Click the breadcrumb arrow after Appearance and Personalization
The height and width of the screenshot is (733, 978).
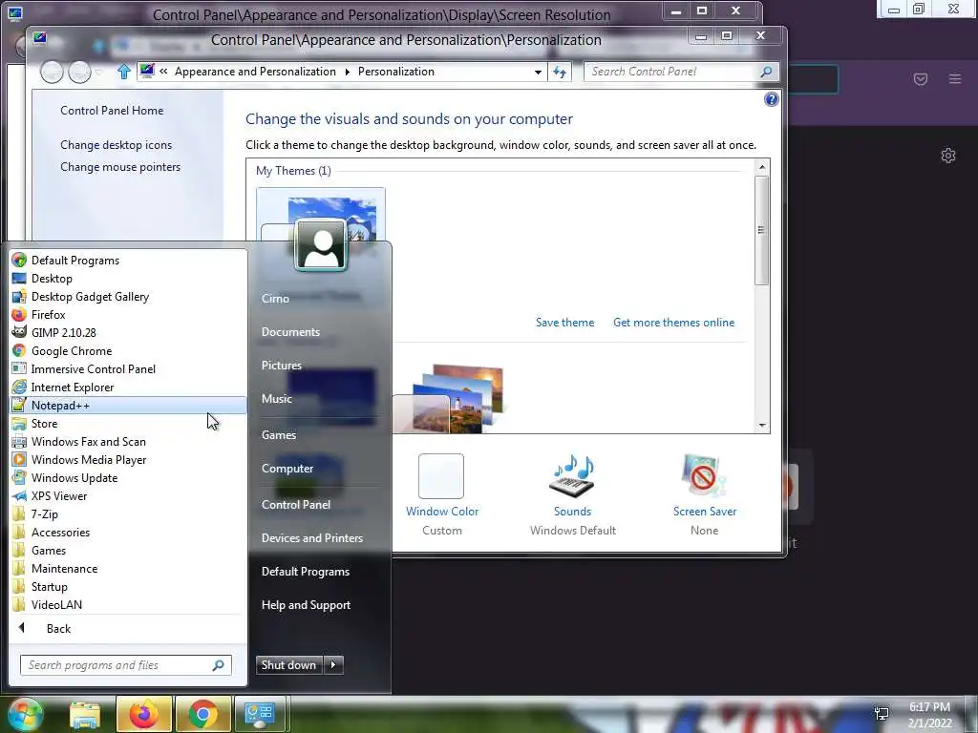click(x=348, y=72)
